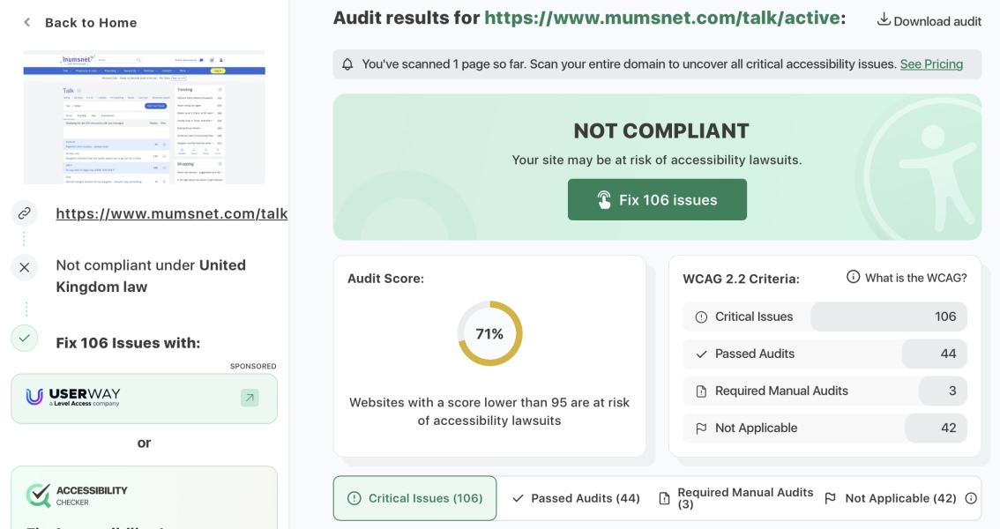The height and width of the screenshot is (529, 1000).
Task: Click the green checkmark beside Fix 106 Issues
Action: point(25,336)
